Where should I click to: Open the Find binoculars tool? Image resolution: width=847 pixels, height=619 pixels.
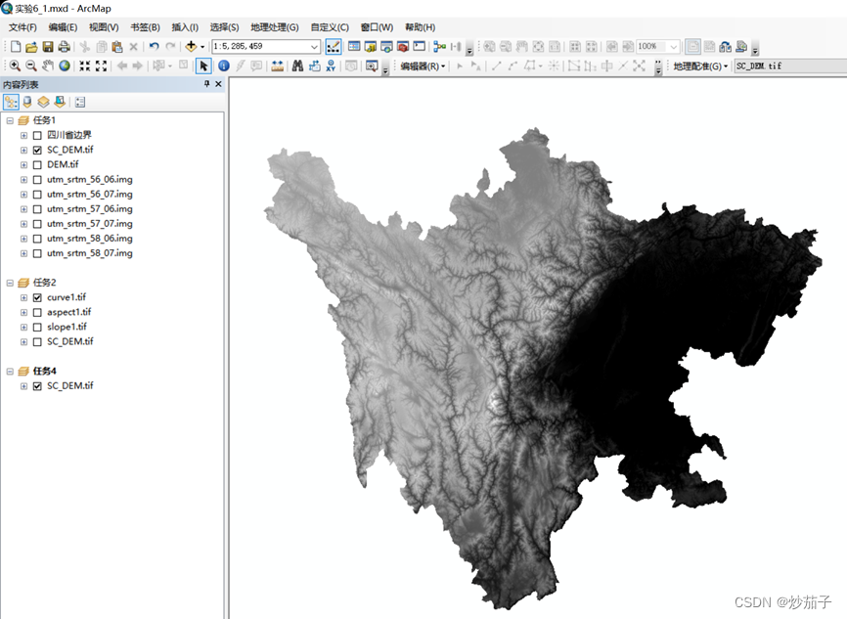(x=297, y=66)
